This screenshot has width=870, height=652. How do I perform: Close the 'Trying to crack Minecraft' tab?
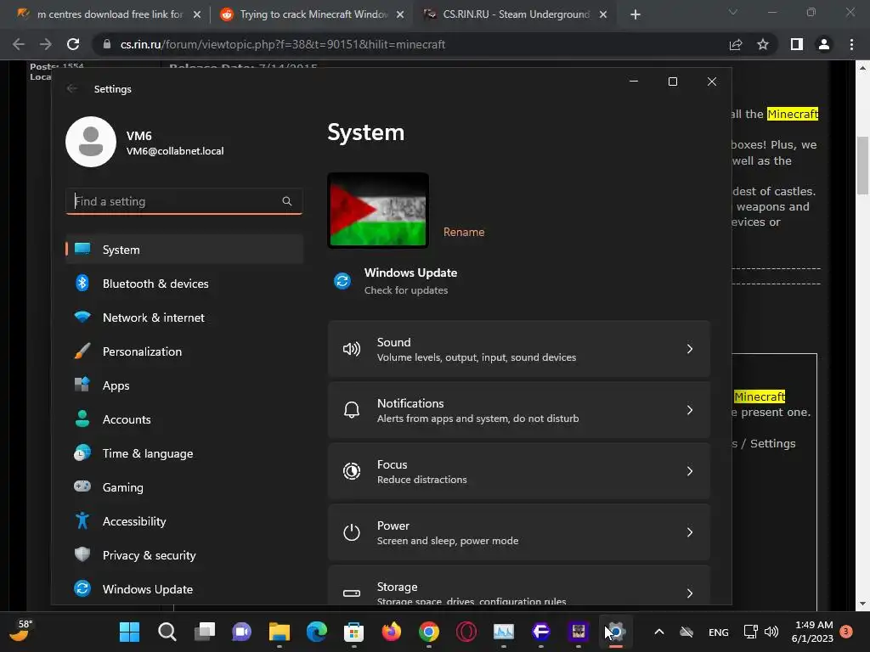coord(400,15)
